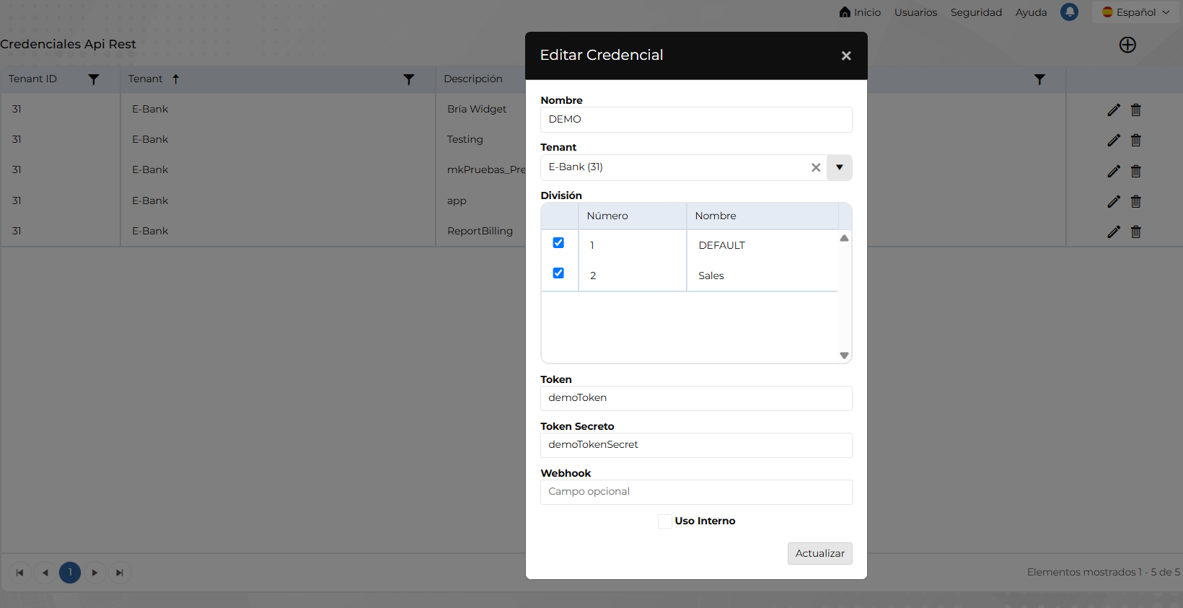This screenshot has width=1183, height=608.
Task: Go to the last page
Action: click(120, 573)
